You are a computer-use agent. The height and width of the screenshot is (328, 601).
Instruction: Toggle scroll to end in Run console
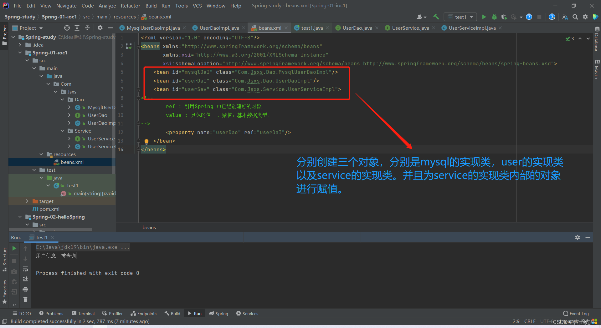click(25, 279)
